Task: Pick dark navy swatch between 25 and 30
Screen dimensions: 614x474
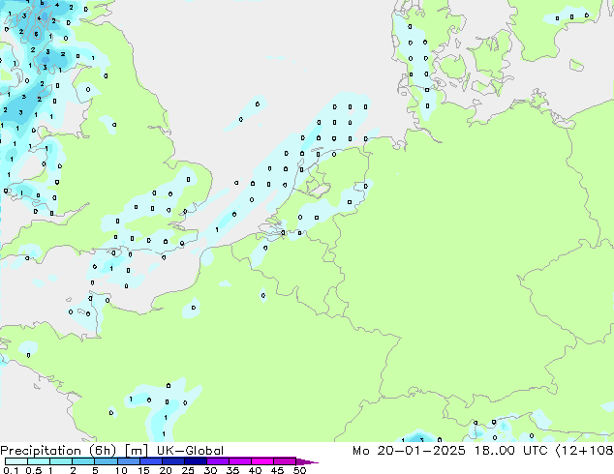Action: [x=195, y=461]
